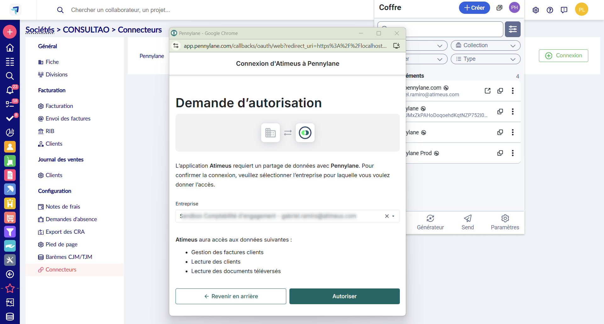Open the purple funnel module icon
Image resolution: width=604 pixels, height=324 pixels.
coord(10,232)
